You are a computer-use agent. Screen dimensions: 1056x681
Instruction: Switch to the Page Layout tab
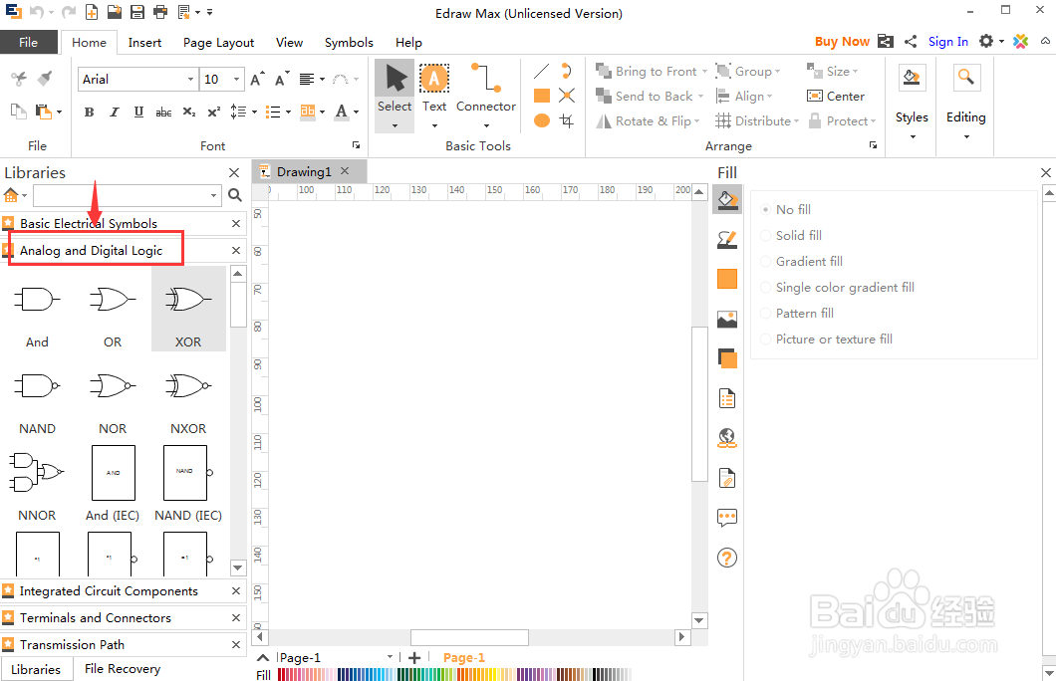coord(218,43)
